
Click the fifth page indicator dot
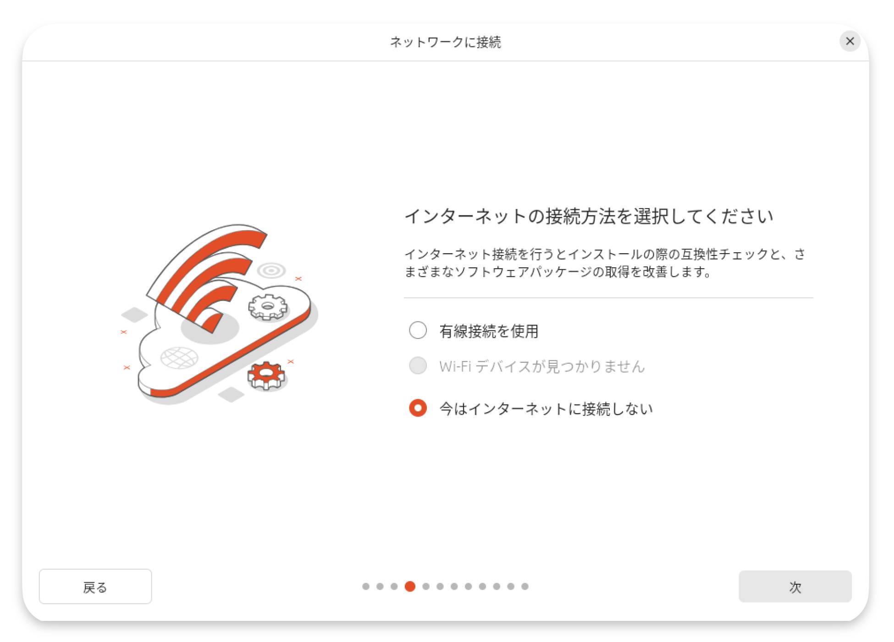(x=426, y=586)
